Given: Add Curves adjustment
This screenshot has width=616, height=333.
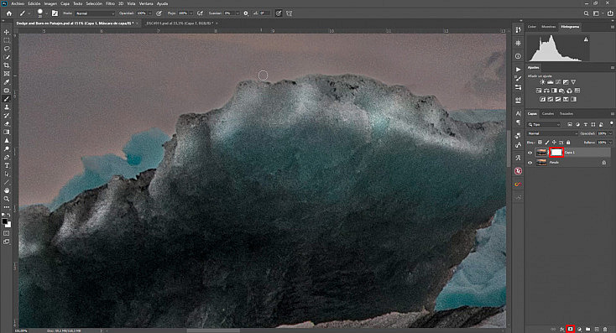Looking at the screenshot, I should 558,82.
